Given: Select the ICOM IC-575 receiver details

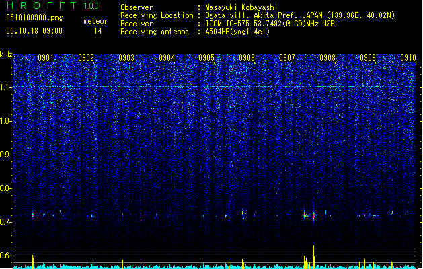Looking at the screenshot, I should coord(270,24).
